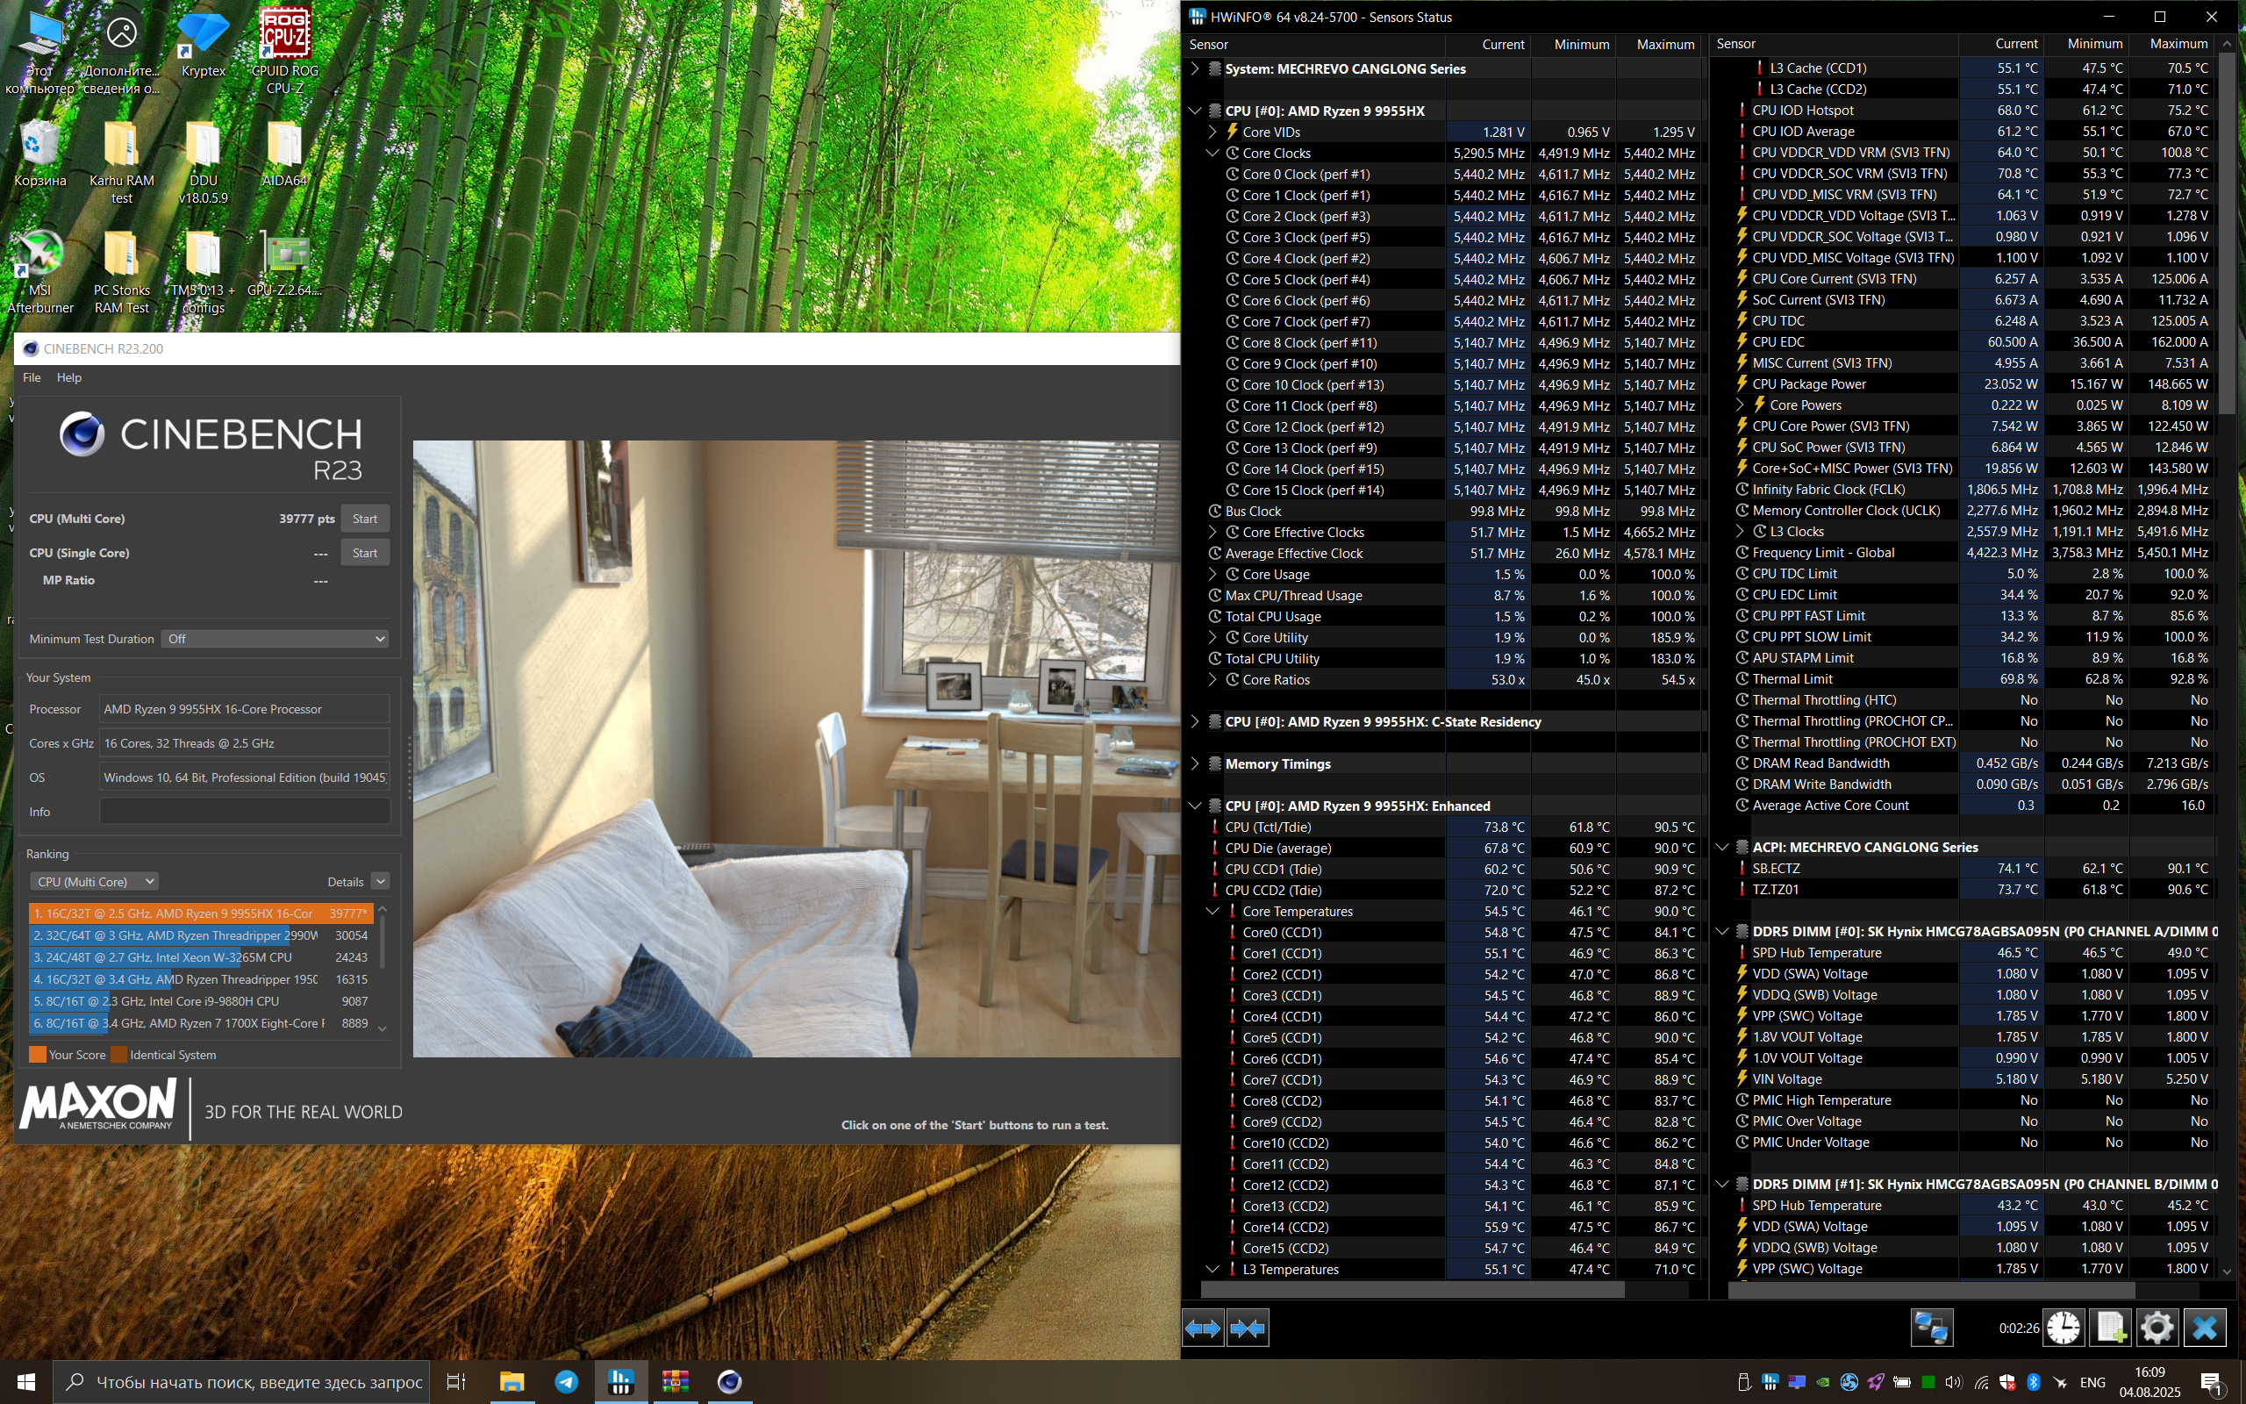Viewport: 2246px width, 1404px height.
Task: Click the save log file icon
Action: click(2111, 1328)
